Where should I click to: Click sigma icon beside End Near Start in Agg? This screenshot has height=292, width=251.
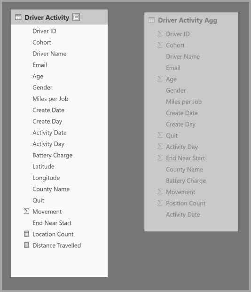(x=160, y=158)
